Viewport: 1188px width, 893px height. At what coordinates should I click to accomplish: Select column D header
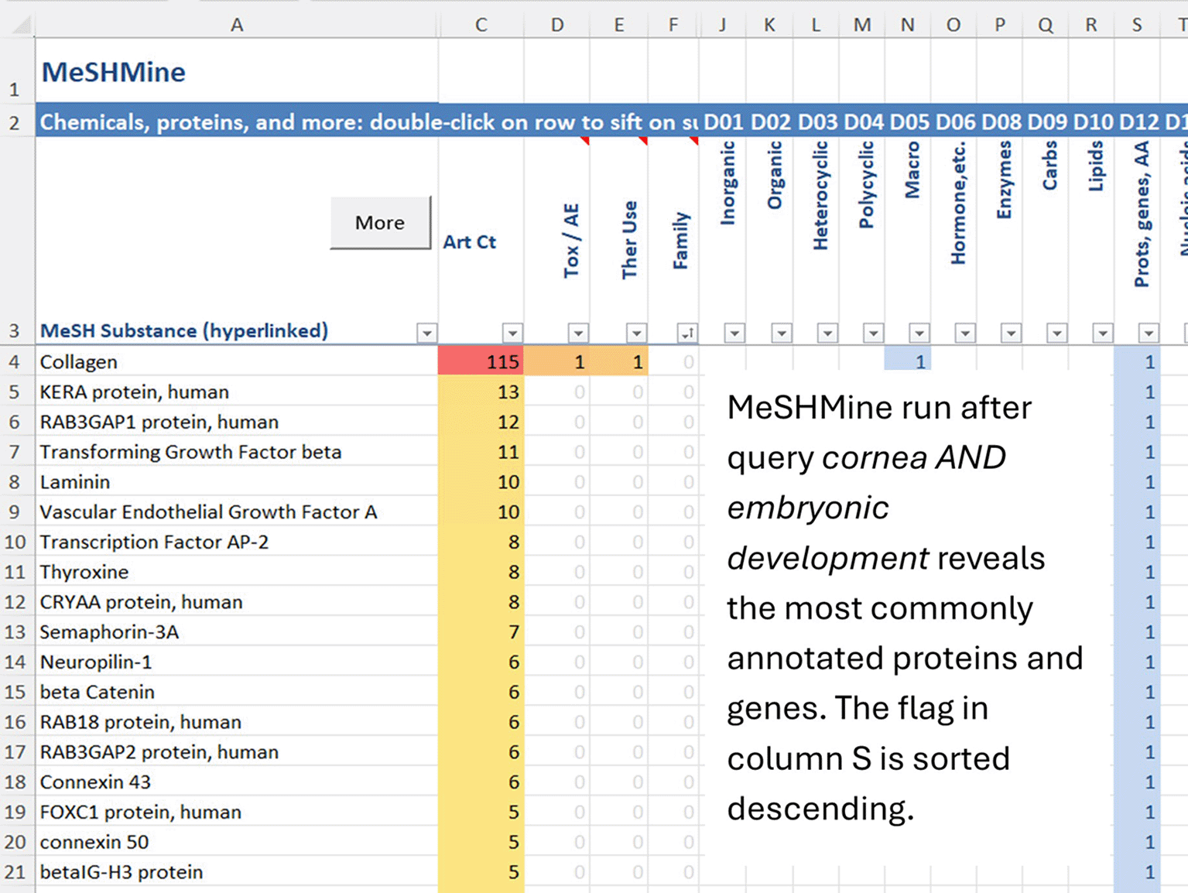[556, 25]
